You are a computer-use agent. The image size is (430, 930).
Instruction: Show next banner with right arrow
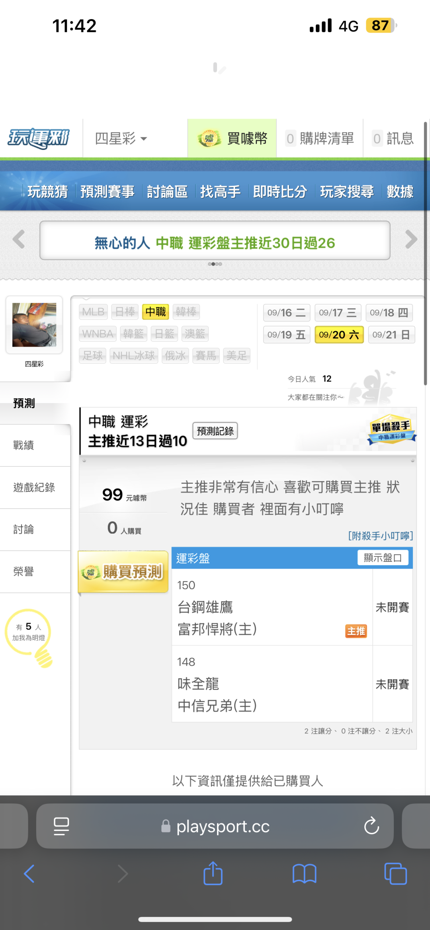pyautogui.click(x=411, y=239)
